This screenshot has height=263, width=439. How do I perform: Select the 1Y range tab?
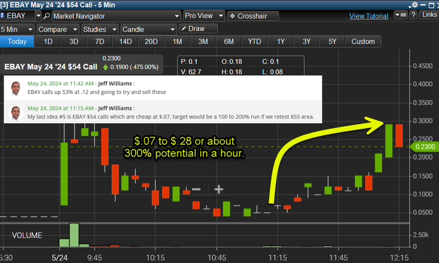tap(280, 41)
